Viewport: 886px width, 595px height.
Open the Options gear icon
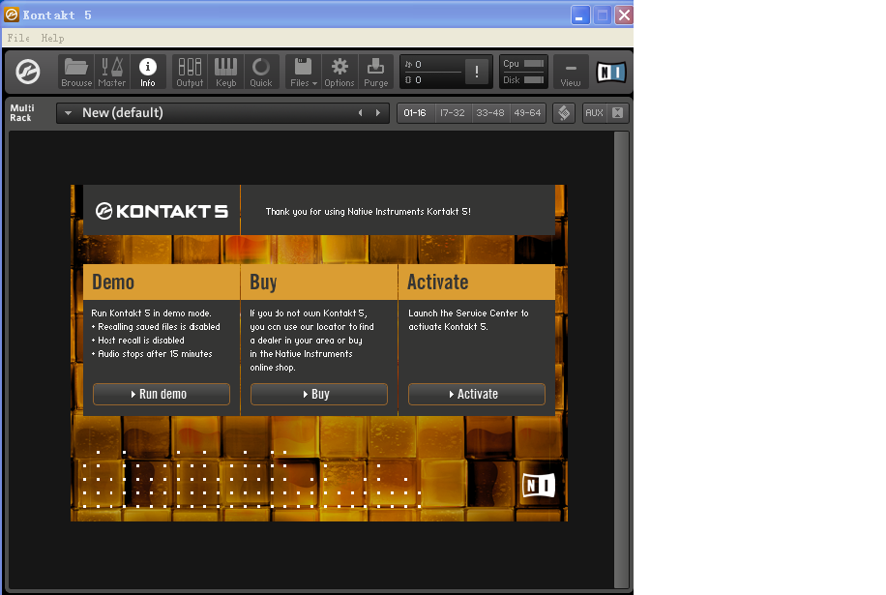point(340,72)
